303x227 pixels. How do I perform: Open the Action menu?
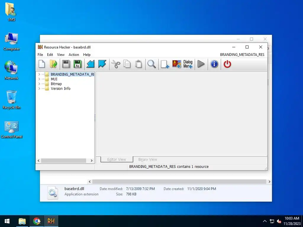pos(74,55)
